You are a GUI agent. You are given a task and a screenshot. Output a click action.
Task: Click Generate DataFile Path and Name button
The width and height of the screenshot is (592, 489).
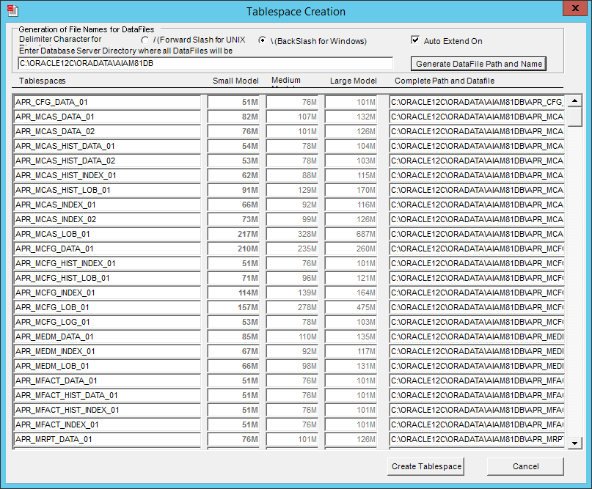pos(478,64)
